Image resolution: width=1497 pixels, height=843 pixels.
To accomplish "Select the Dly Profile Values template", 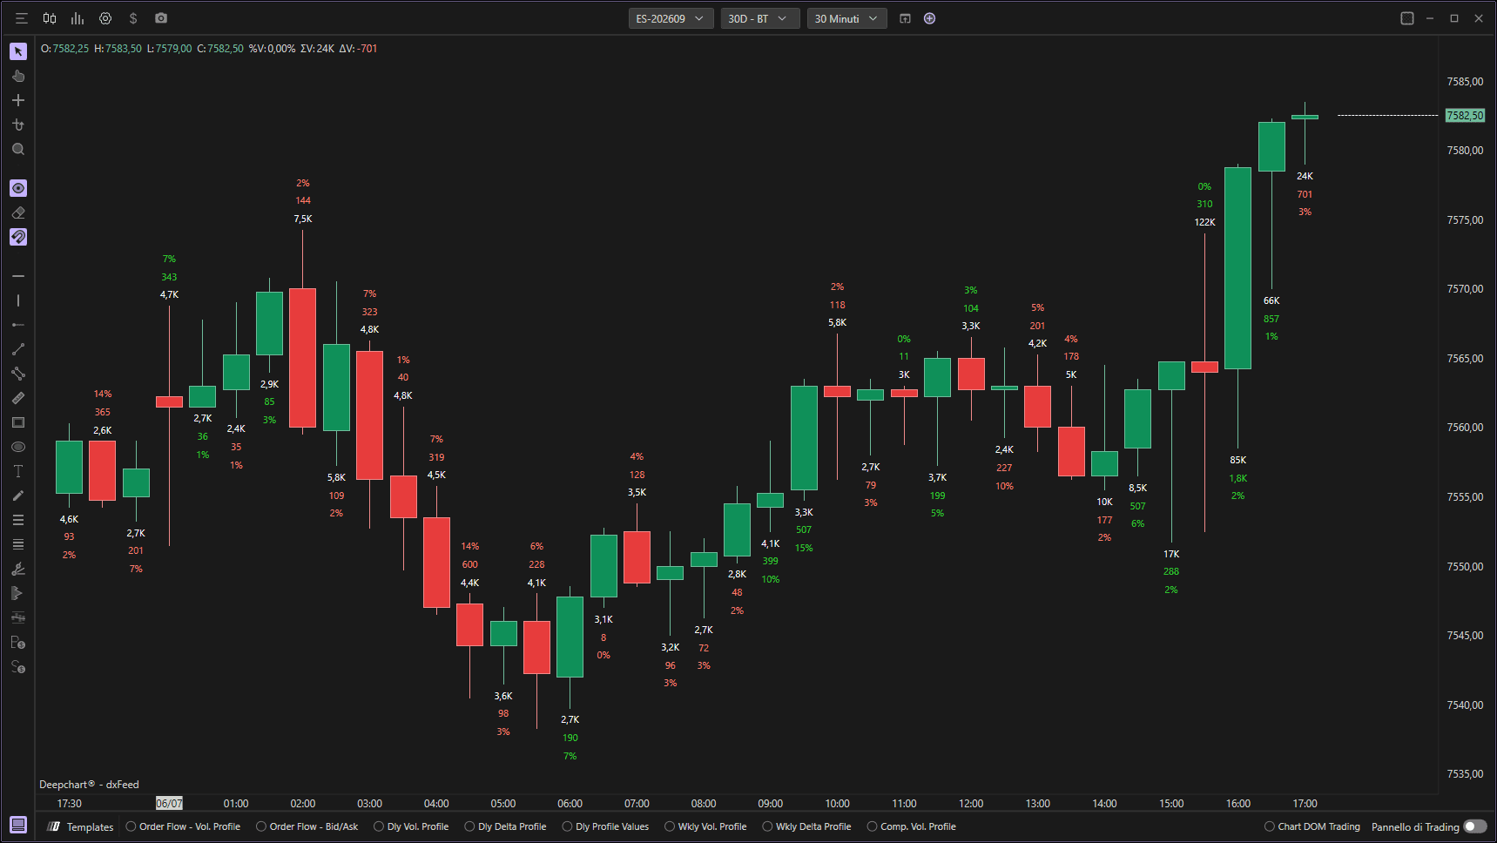I will point(606,826).
